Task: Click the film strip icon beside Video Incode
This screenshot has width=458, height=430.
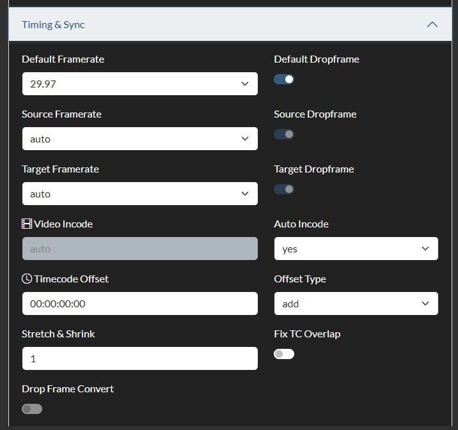Action: pos(27,224)
